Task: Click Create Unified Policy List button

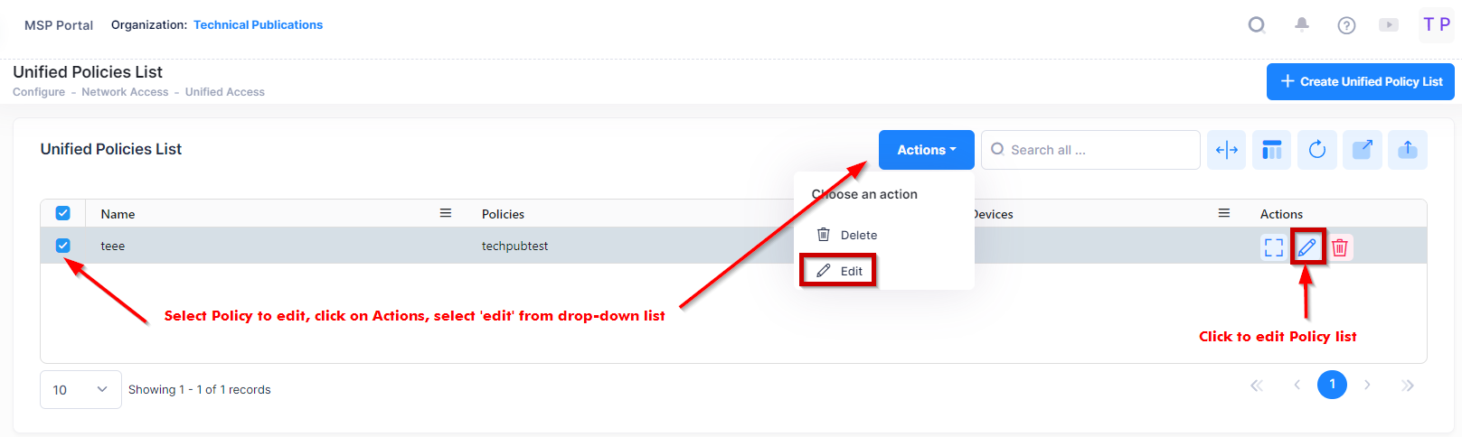Action: click(1360, 81)
